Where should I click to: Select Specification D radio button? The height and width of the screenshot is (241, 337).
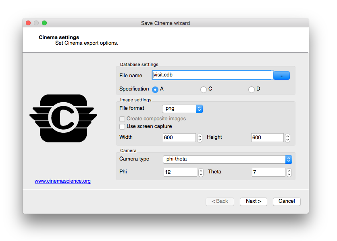click(251, 89)
